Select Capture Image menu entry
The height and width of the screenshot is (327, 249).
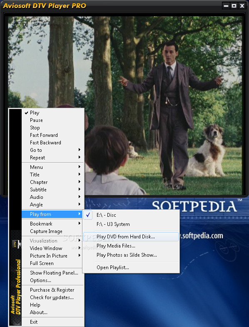tap(52, 231)
